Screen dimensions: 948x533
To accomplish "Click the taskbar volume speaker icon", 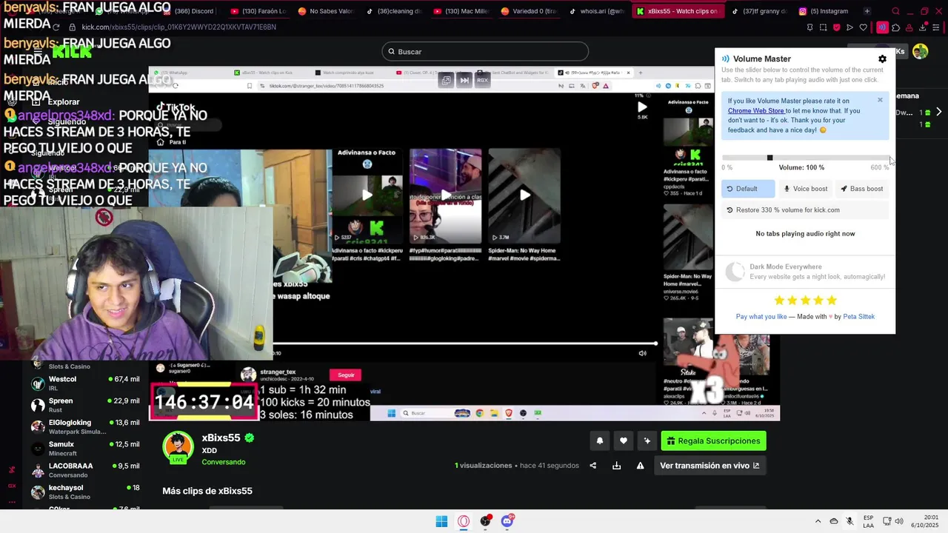I will pyautogui.click(x=899, y=521).
